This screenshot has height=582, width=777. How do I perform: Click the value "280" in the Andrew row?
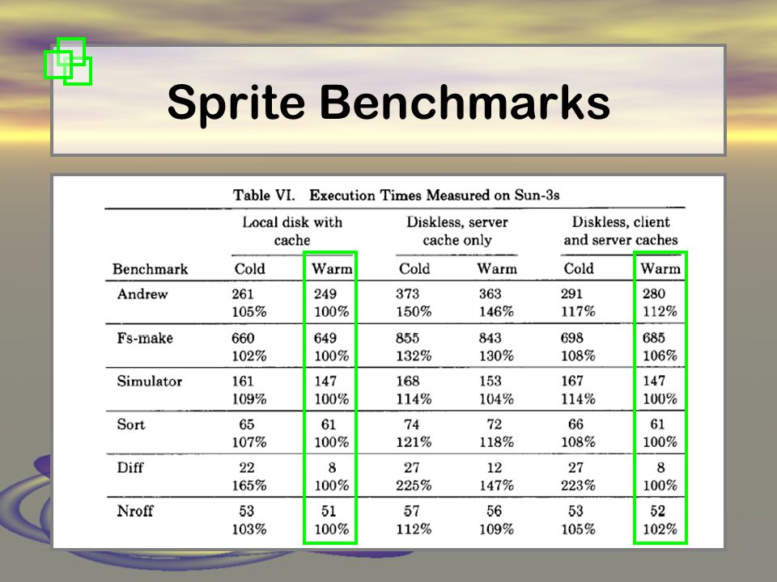click(654, 294)
